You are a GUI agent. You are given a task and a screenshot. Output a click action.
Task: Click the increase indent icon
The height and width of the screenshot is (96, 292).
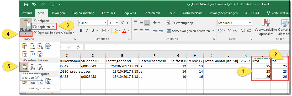[x=161, y=31]
